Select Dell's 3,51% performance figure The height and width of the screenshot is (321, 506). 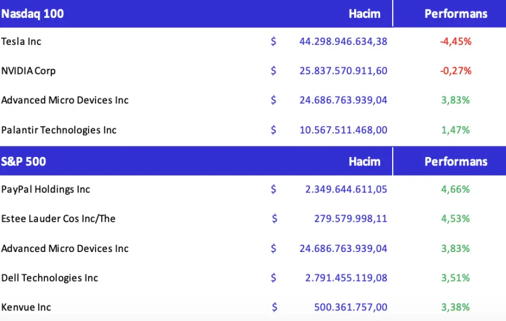click(x=455, y=278)
